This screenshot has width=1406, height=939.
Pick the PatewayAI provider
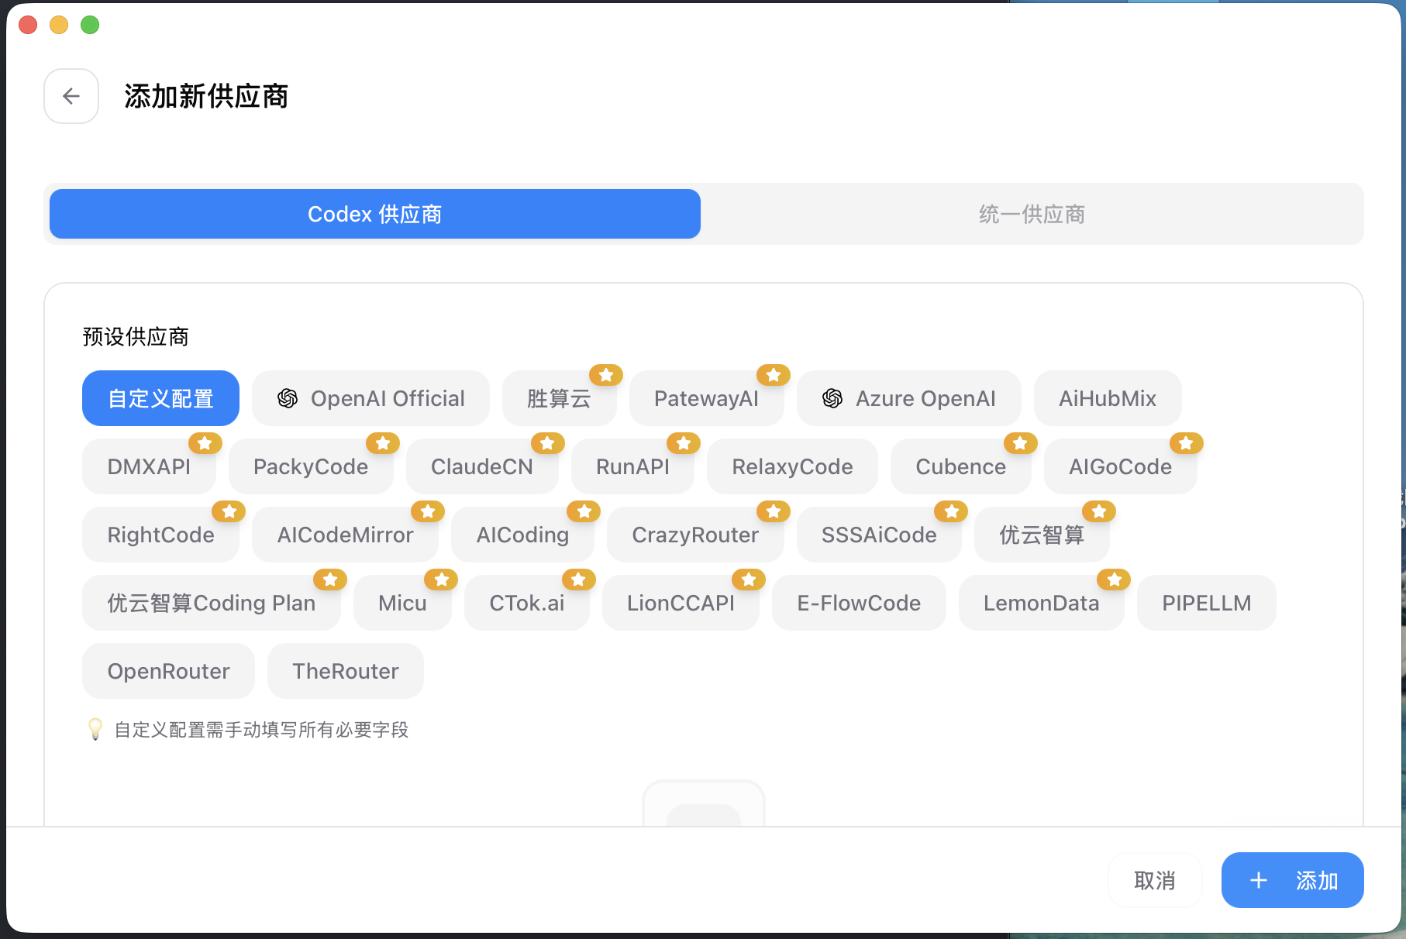point(706,398)
